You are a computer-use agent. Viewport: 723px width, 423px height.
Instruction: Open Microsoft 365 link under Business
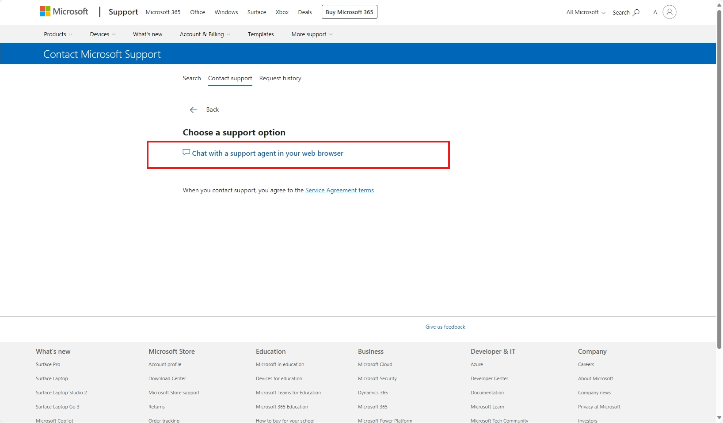tap(373, 407)
